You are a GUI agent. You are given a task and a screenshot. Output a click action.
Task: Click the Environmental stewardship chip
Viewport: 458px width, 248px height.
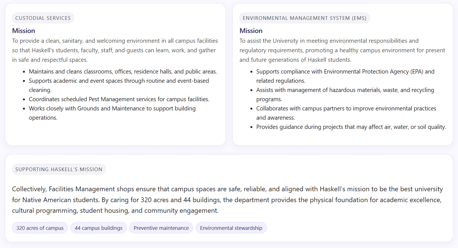pos(231,228)
